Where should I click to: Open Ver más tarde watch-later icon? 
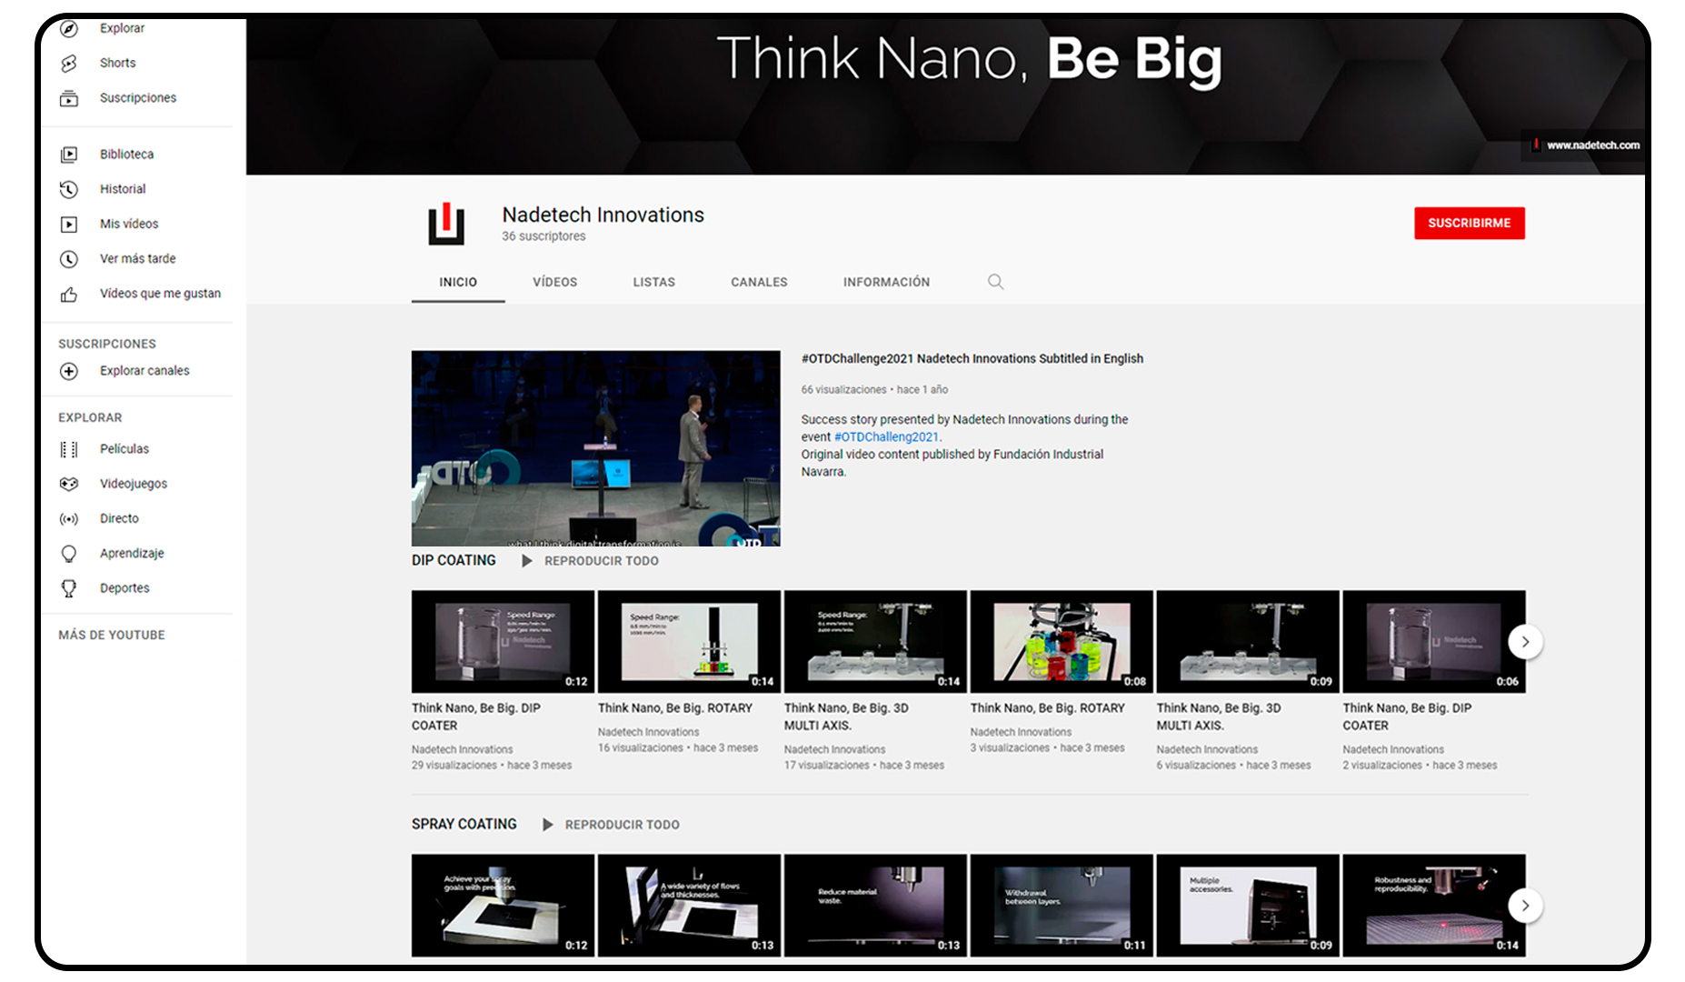point(69,259)
